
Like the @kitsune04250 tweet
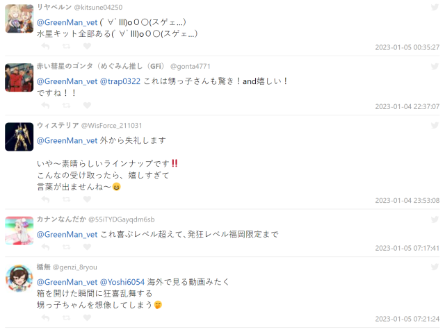point(87,46)
